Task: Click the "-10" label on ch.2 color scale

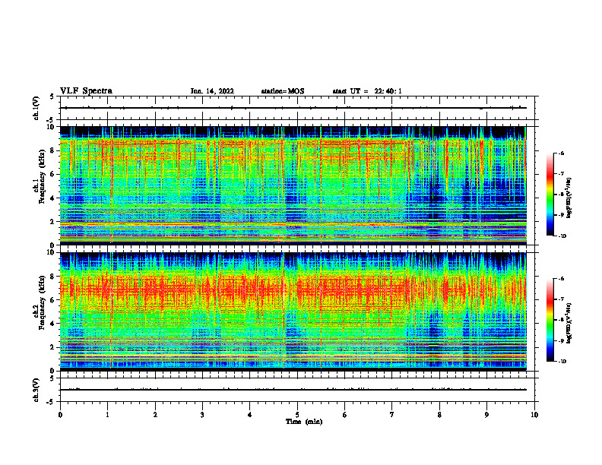Action: coord(562,362)
